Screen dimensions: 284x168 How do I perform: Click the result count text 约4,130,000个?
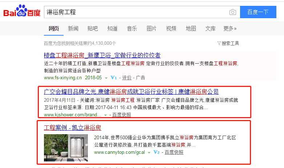101,43
